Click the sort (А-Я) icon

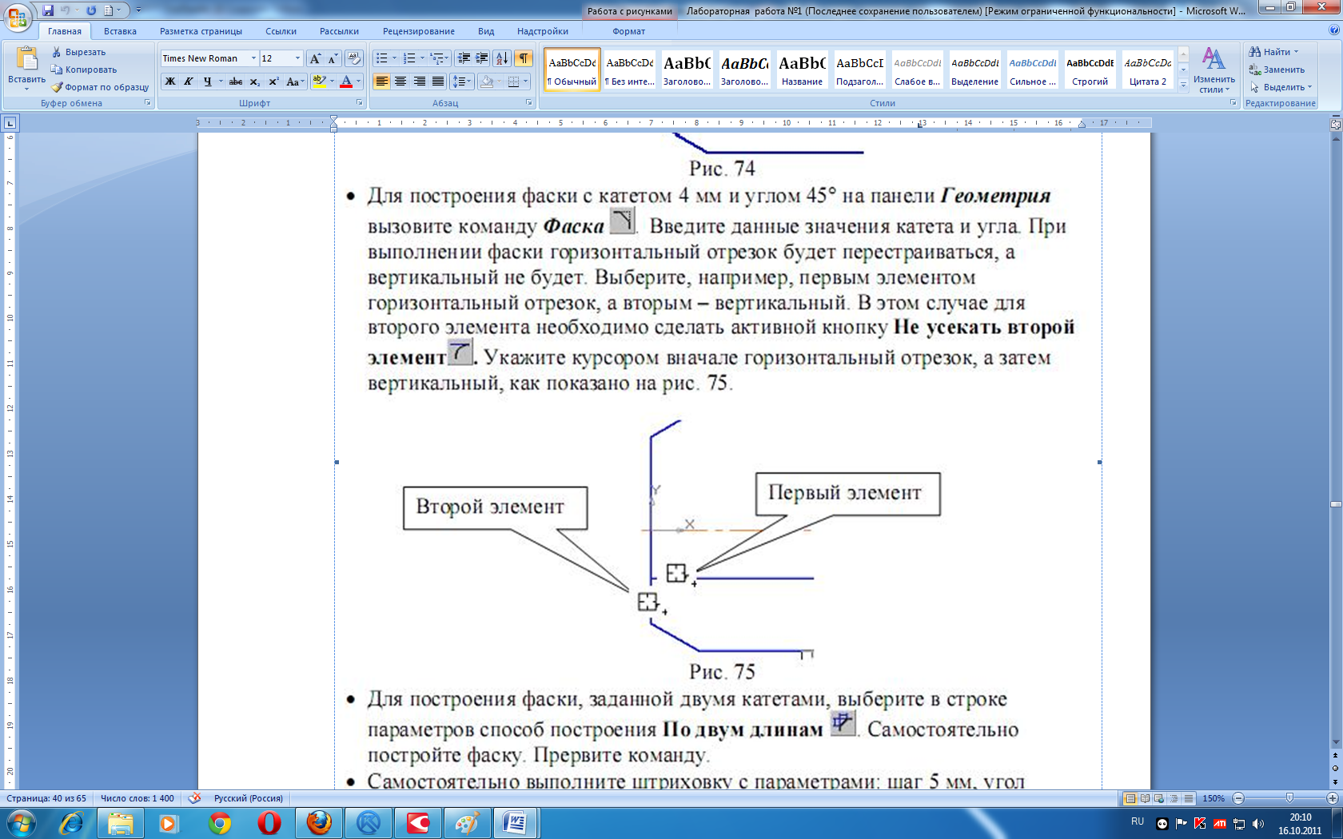(x=502, y=58)
